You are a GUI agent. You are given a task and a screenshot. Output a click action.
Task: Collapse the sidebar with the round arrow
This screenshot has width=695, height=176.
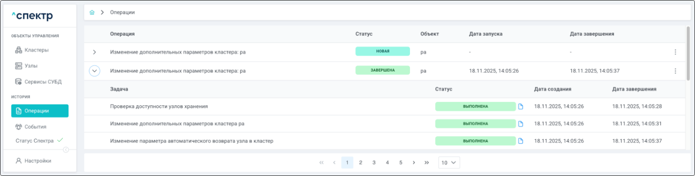click(66, 150)
